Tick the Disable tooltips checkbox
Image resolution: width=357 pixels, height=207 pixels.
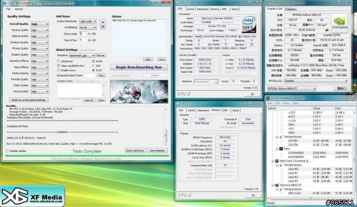(7, 151)
